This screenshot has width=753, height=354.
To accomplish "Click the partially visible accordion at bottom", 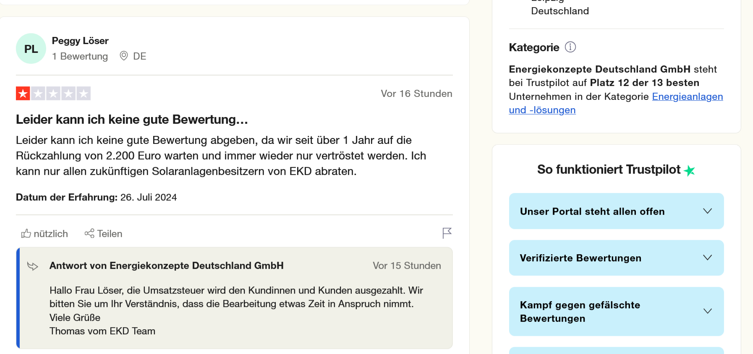I will tap(616, 351).
